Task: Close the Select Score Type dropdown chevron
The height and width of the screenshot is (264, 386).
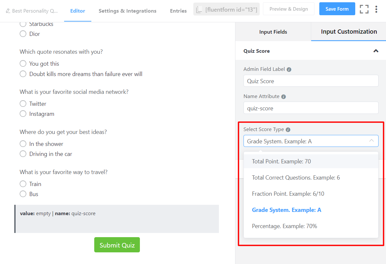Action: (x=371, y=141)
